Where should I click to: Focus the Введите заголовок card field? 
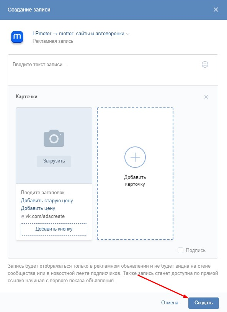click(x=54, y=193)
